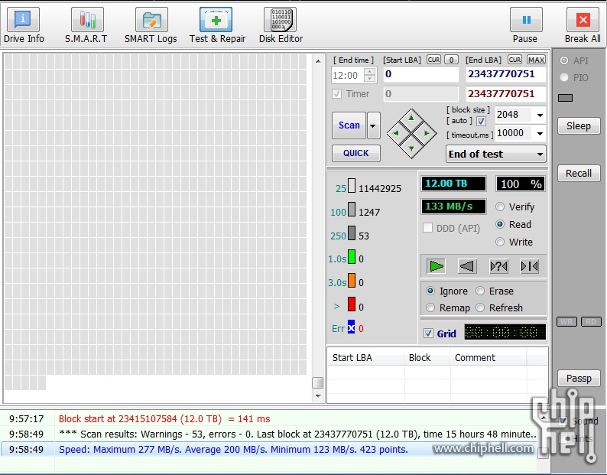The height and width of the screenshot is (475, 607).
Task: Click the up arrow on the diamond pad
Action: pos(411,118)
